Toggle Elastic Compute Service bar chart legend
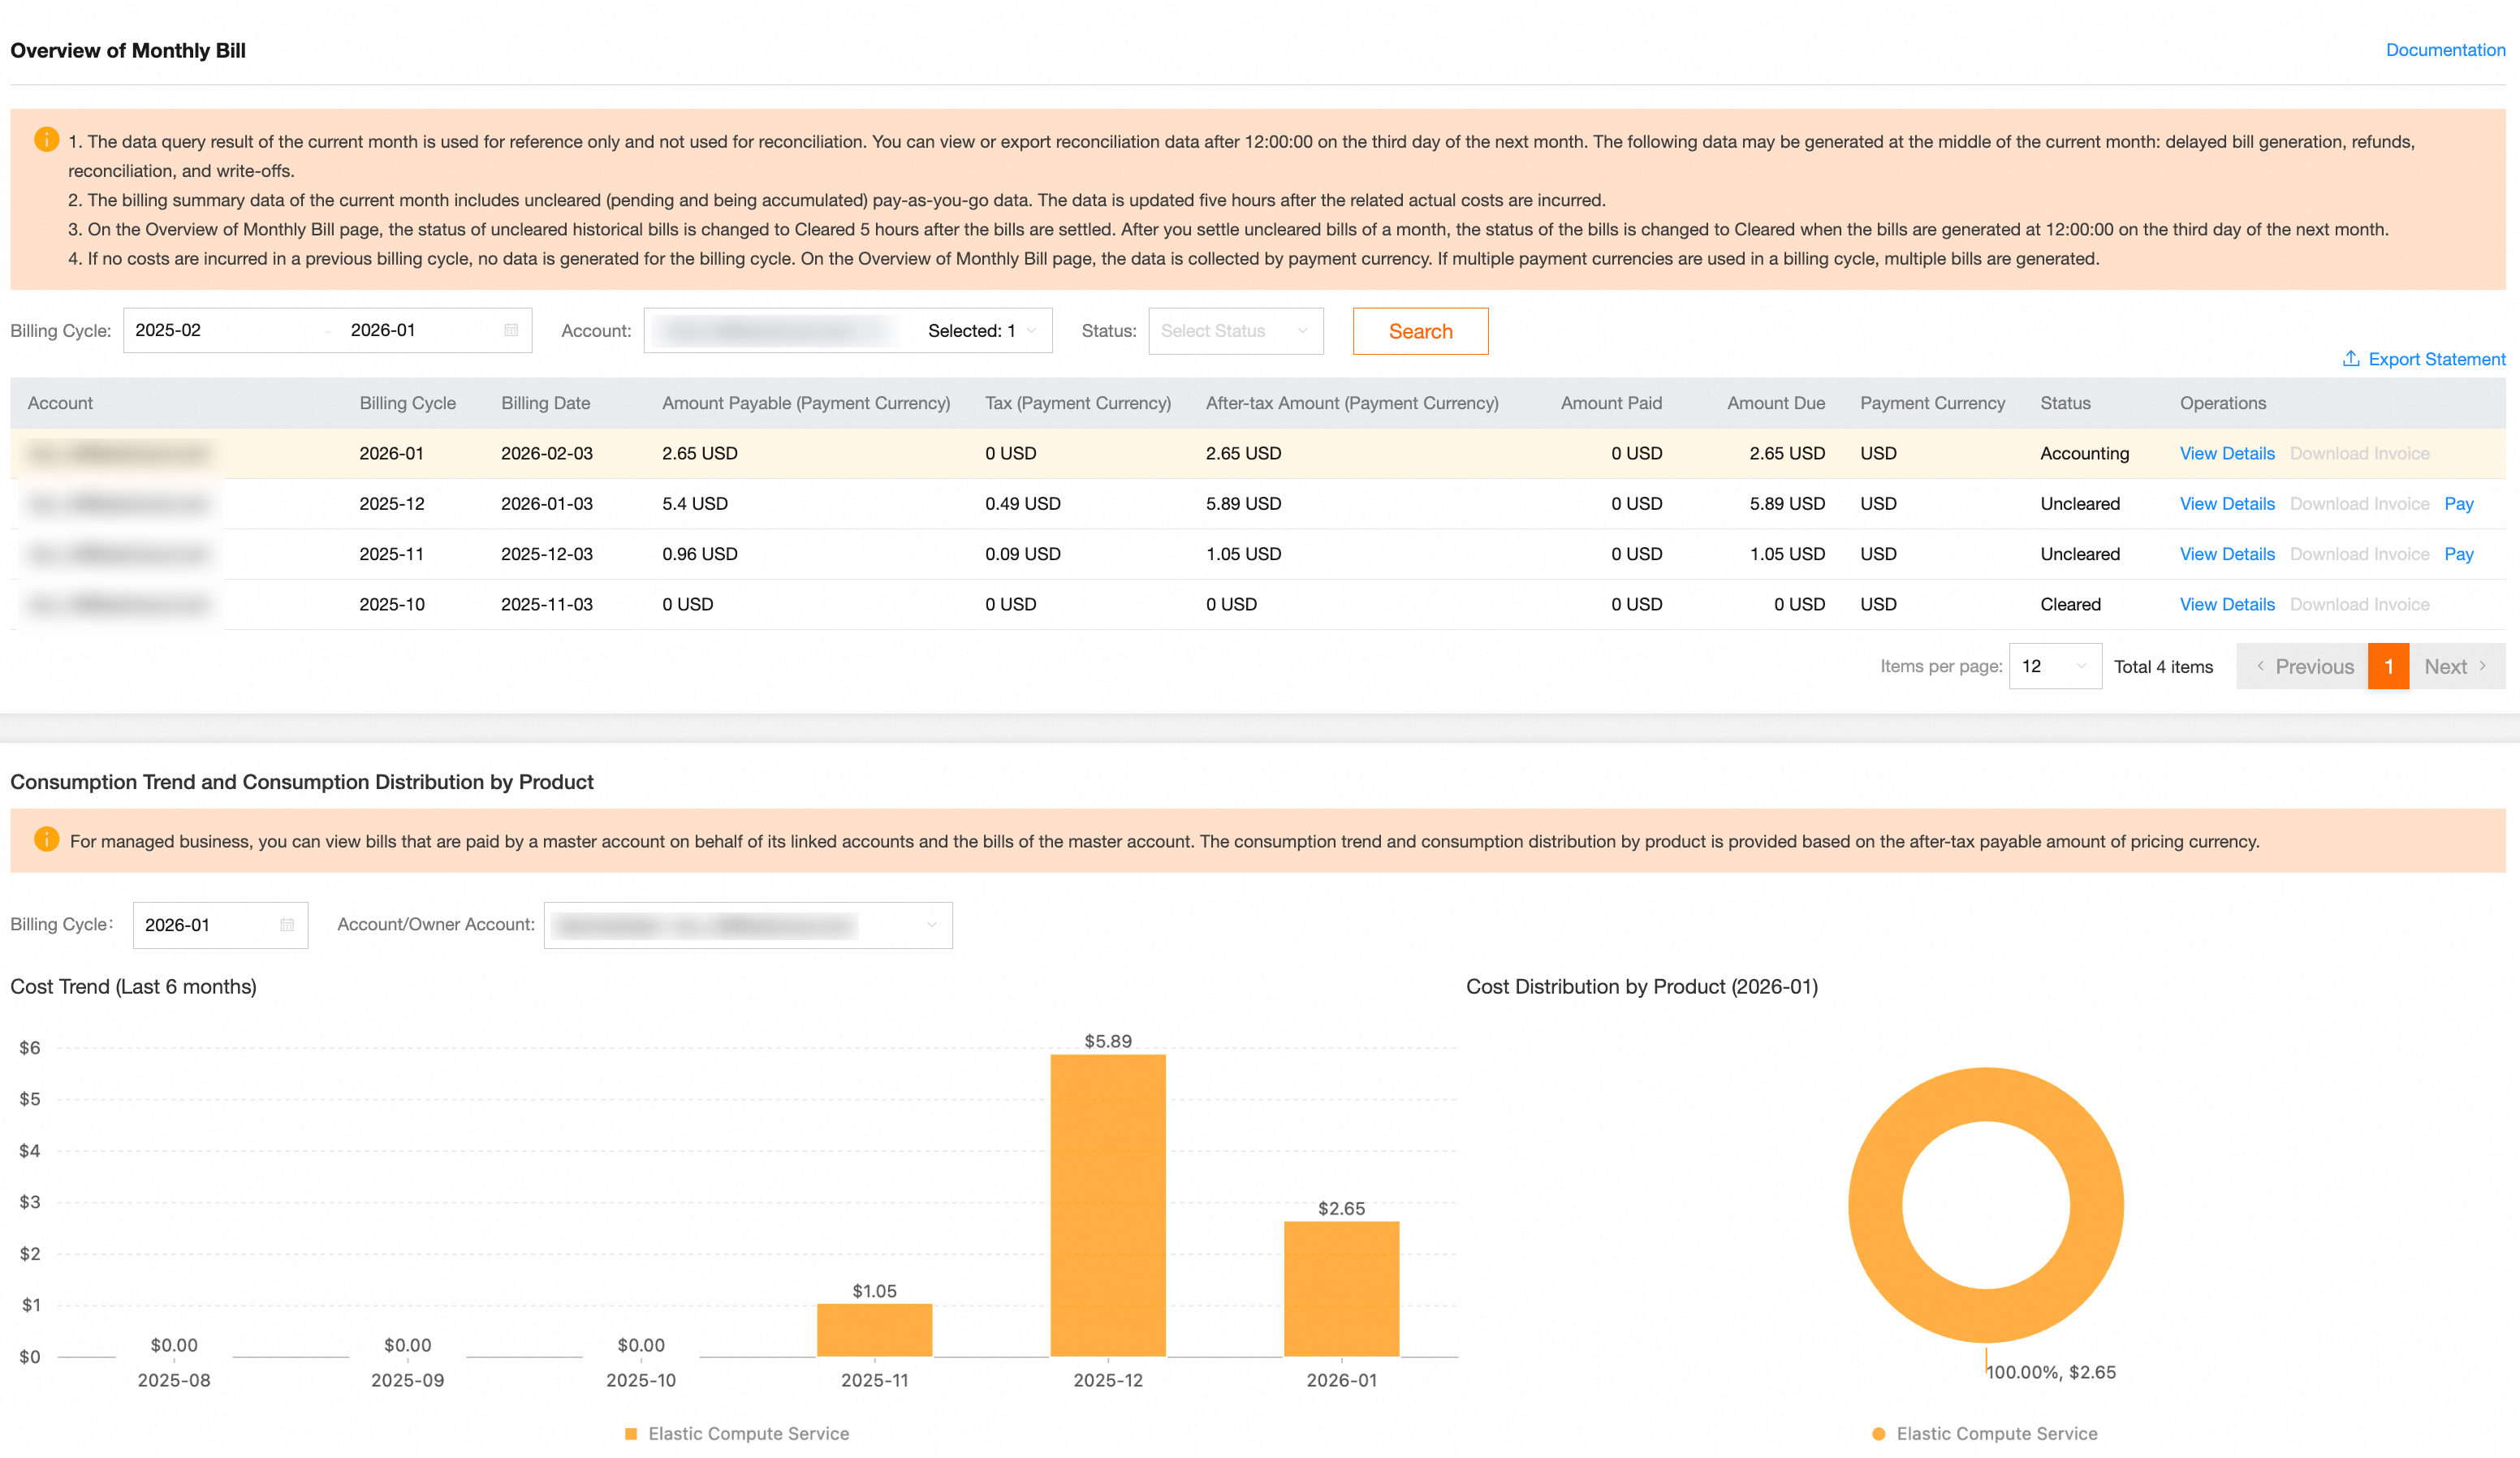This screenshot has width=2520, height=1458. (x=737, y=1433)
